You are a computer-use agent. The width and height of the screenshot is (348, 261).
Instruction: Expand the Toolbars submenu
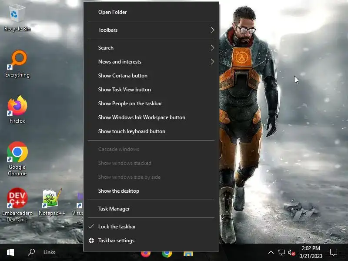pyautogui.click(x=151, y=30)
